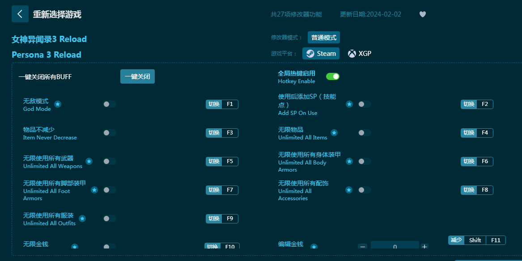The width and height of the screenshot is (522, 261).
Task: Click the 普通模式 trainer mode button
Action: (x=323, y=38)
